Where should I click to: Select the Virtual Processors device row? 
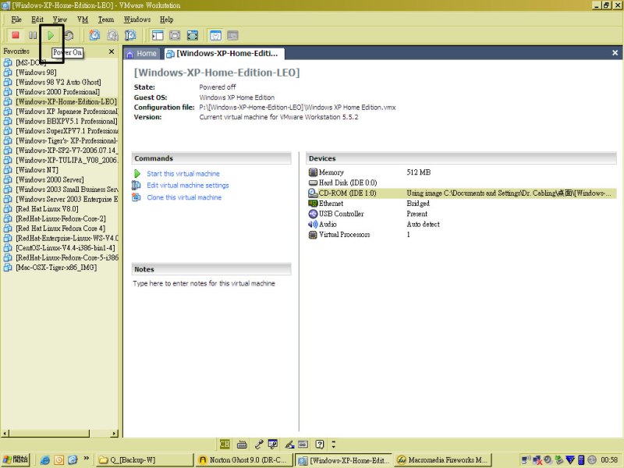pos(462,235)
